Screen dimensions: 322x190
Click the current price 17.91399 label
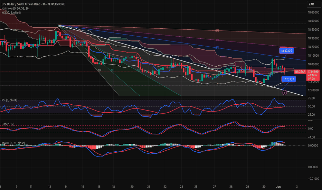(313, 72)
